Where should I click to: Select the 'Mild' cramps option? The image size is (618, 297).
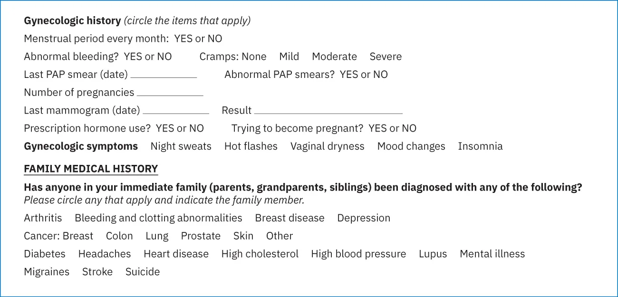[x=289, y=57]
